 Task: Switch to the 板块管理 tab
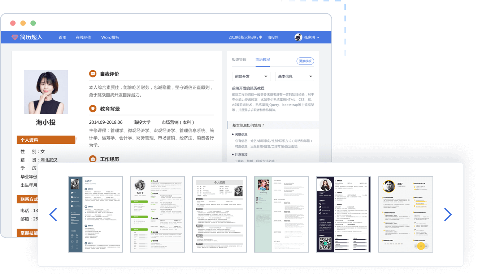[239, 60]
